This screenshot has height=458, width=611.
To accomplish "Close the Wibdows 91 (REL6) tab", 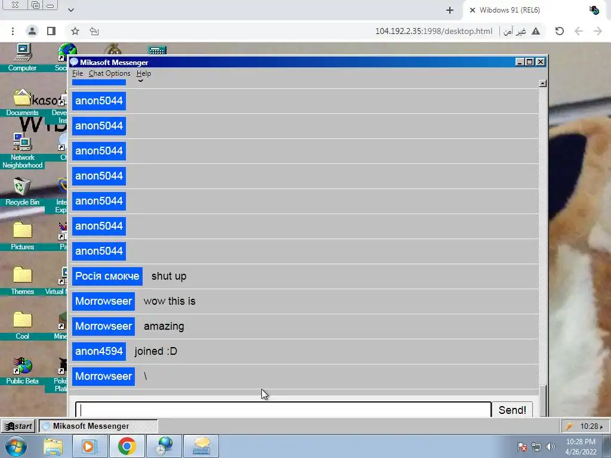I will [x=473, y=10].
